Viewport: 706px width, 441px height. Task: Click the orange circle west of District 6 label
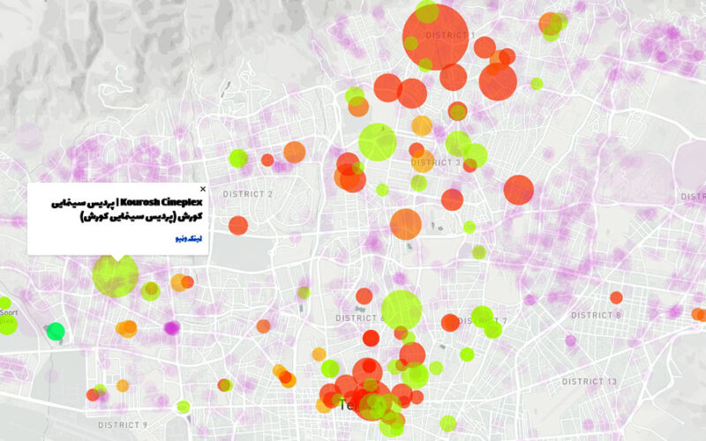[x=263, y=326]
